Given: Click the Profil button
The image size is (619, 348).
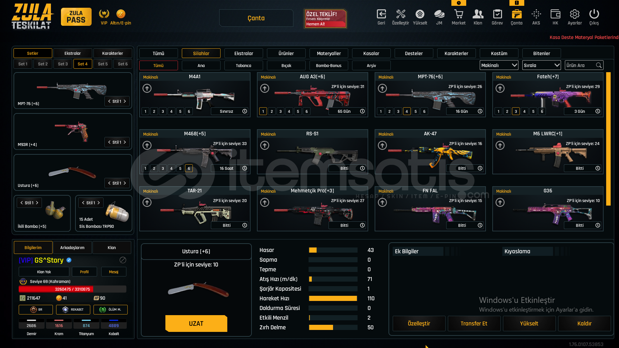Looking at the screenshot, I should pyautogui.click(x=84, y=272).
